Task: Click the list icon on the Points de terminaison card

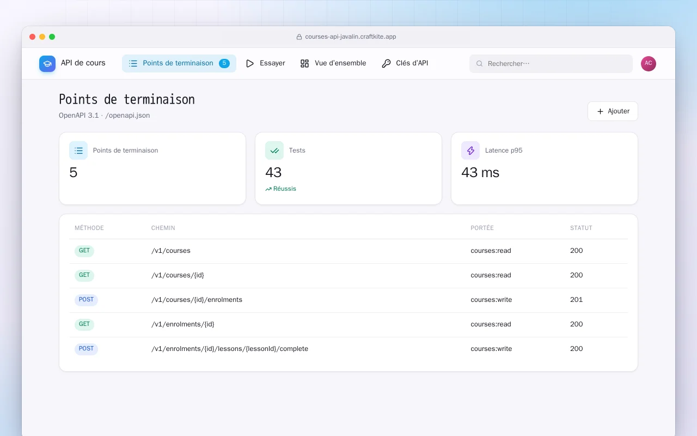Action: pos(78,150)
